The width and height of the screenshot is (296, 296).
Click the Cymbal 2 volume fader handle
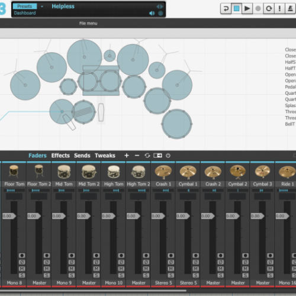[x=233, y=216]
